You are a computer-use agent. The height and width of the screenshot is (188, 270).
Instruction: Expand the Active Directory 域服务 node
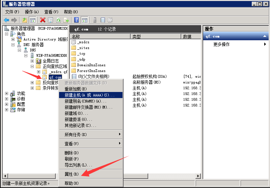13,39
